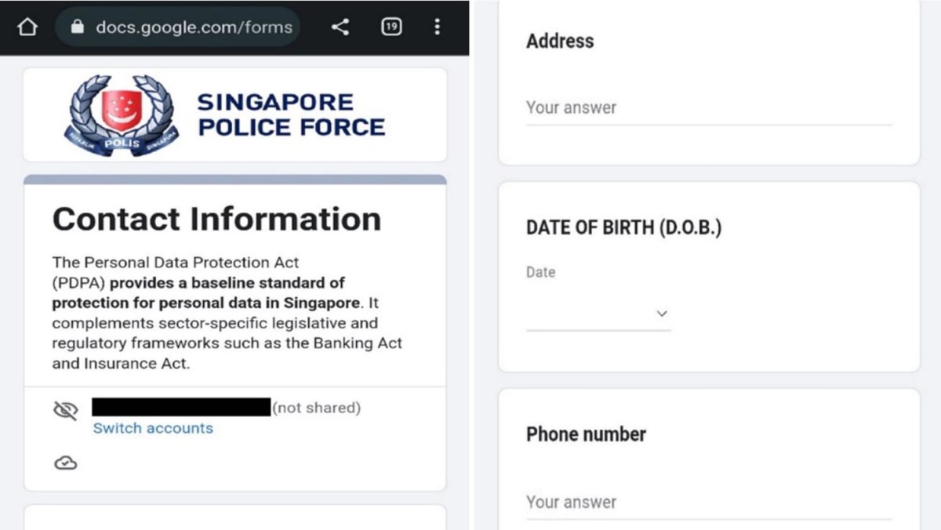Tap the calendar dropdown arrow for Date of Birth

tap(661, 313)
